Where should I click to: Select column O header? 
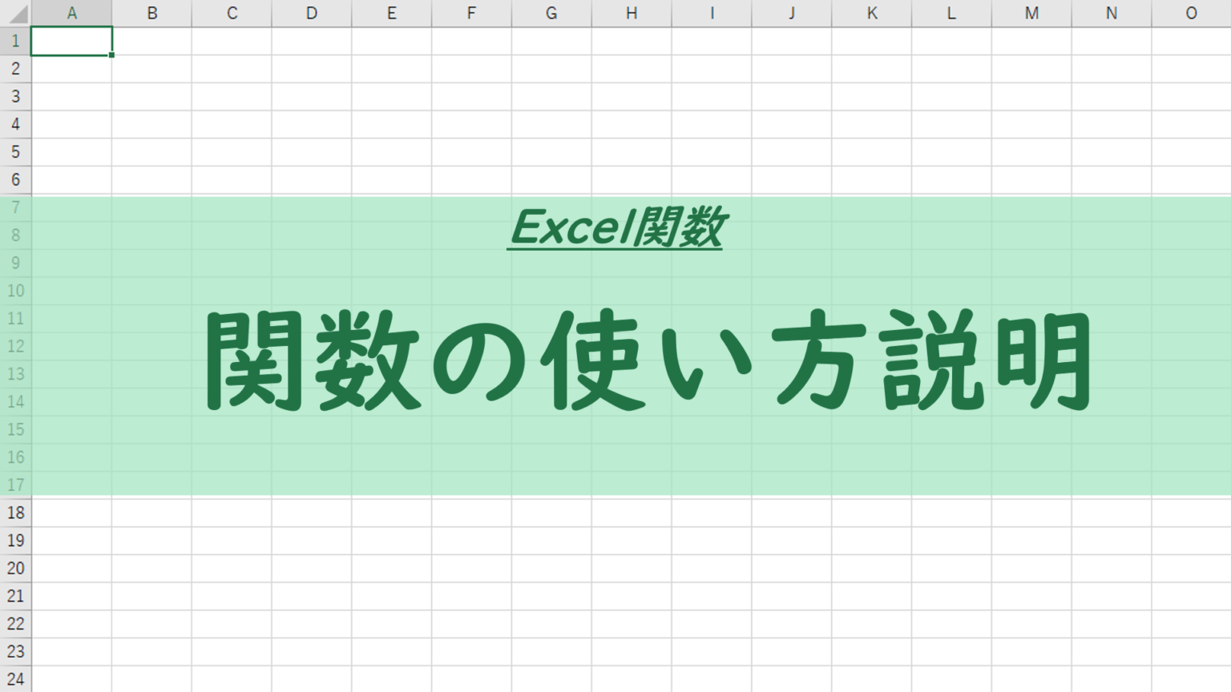(x=1192, y=14)
